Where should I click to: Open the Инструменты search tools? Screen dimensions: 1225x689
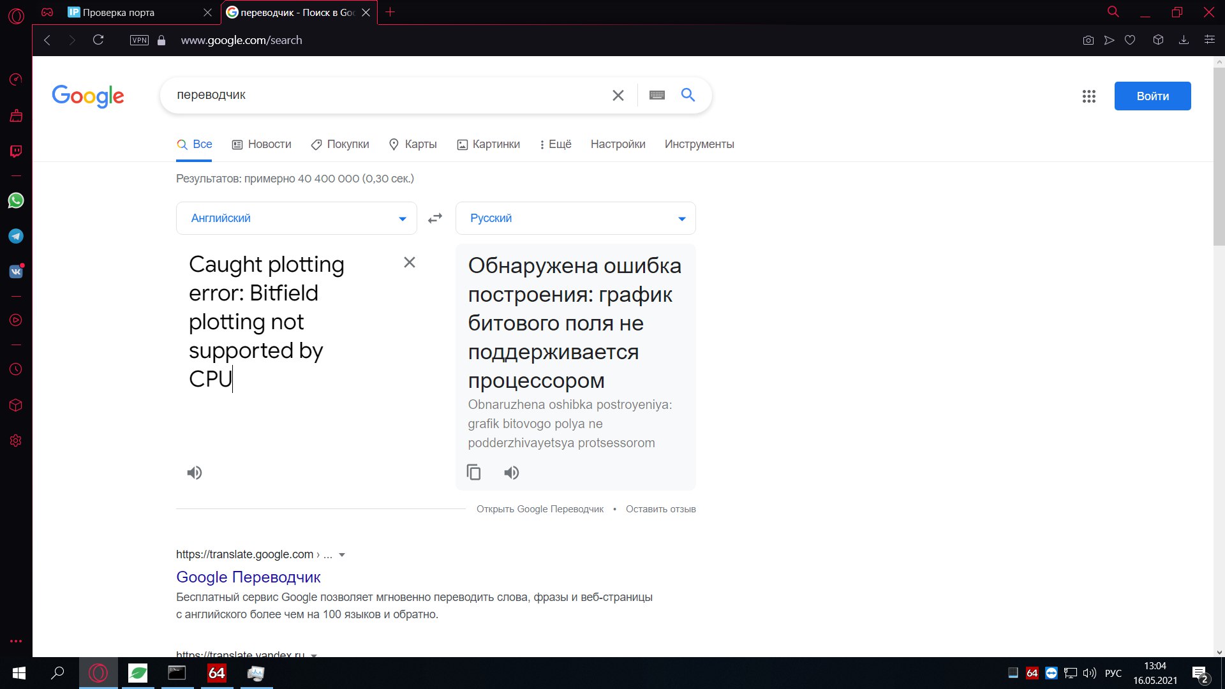699,144
